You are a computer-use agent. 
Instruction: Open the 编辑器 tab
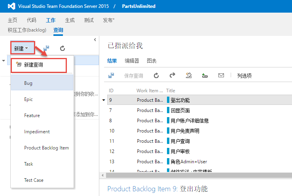(132, 61)
